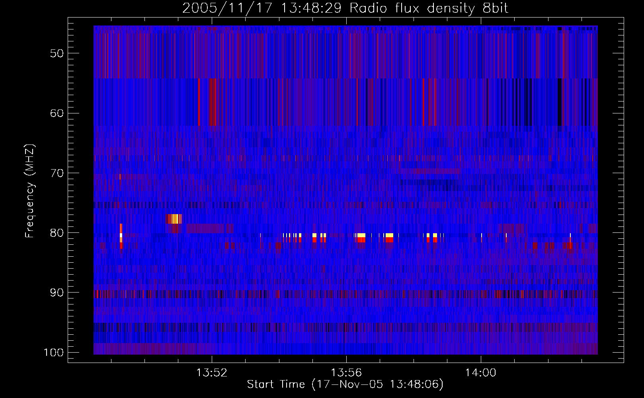The height and width of the screenshot is (398, 644).
Task: Click the plot title with date 2005/11/17
Action: 345,8
